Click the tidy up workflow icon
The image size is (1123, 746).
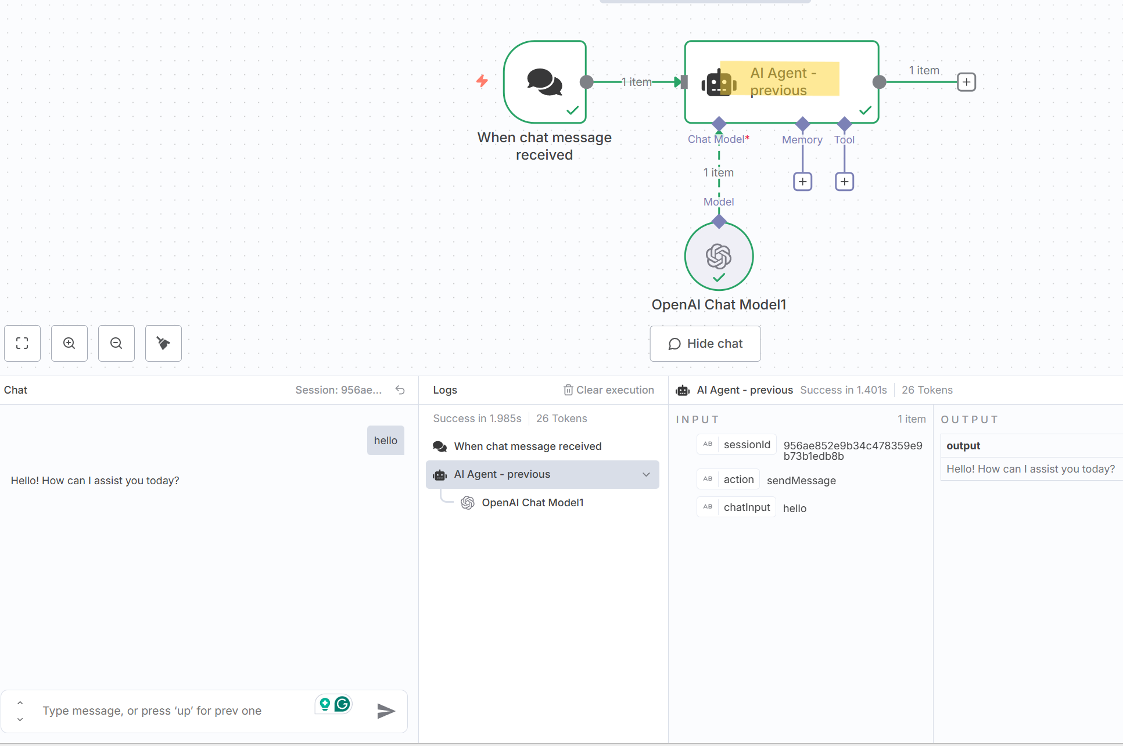(163, 343)
